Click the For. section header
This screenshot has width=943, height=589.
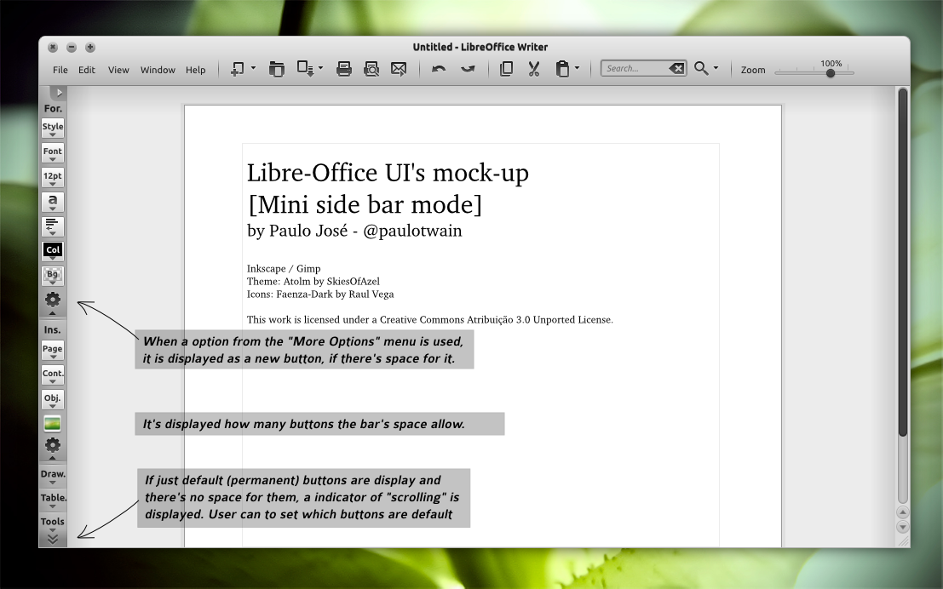[53, 109]
